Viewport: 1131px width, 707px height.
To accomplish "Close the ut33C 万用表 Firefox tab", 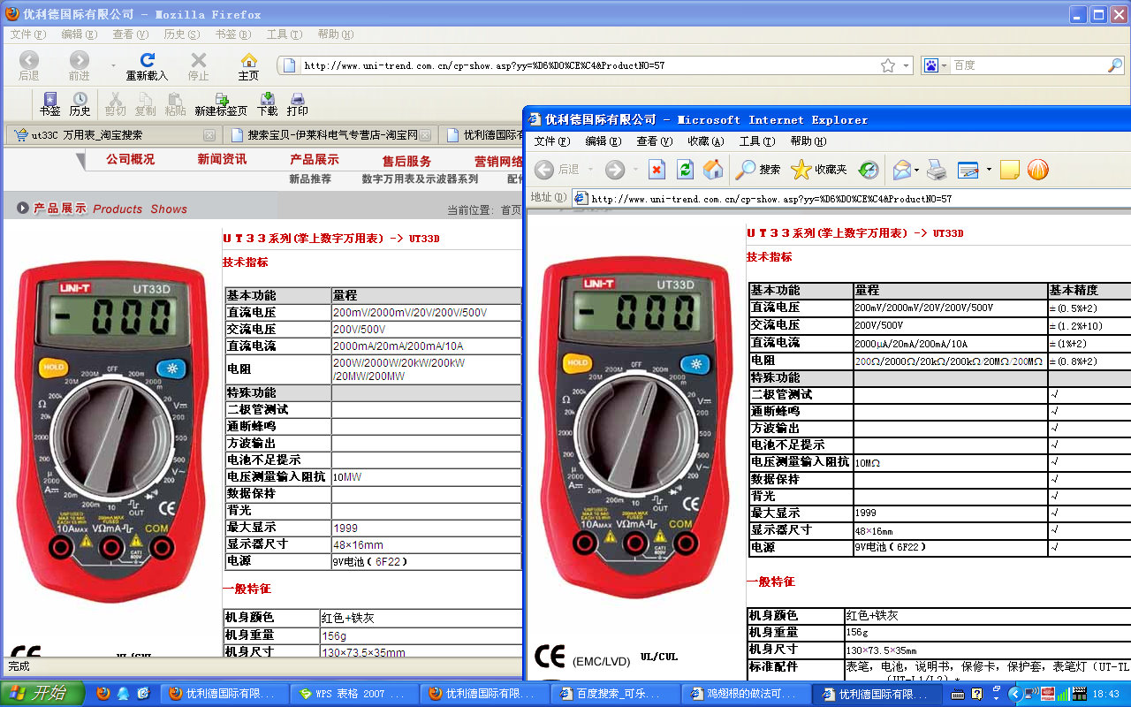I will tap(209, 135).
